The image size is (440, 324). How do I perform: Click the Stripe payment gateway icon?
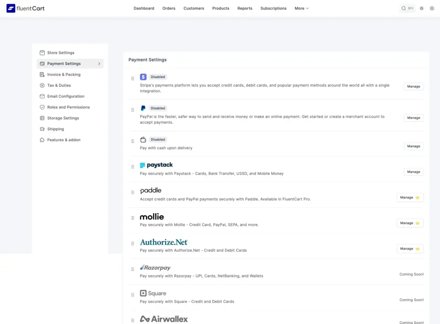143,76
